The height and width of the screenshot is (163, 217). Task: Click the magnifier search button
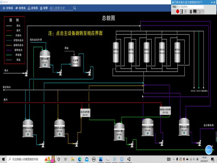(x=74, y=8)
